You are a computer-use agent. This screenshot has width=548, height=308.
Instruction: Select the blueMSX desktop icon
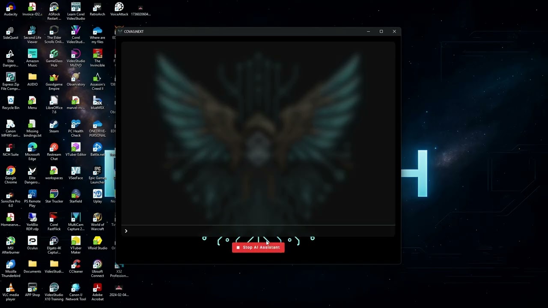98,103
